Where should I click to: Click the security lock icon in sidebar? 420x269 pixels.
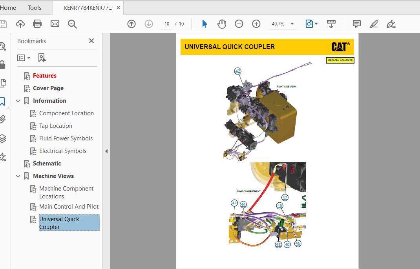2,65
